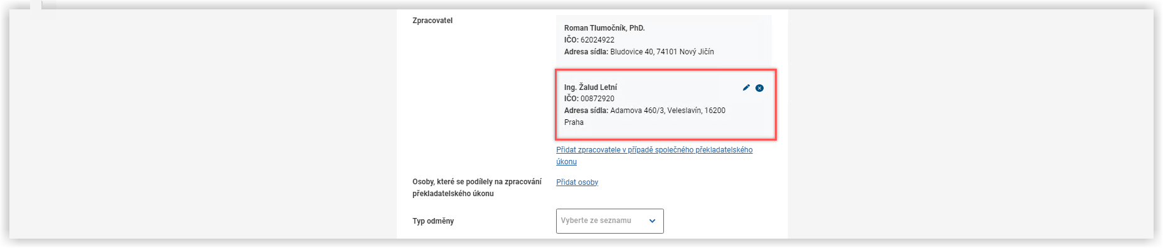Click the Zpracovatel field label
1163x248 pixels.
[433, 21]
